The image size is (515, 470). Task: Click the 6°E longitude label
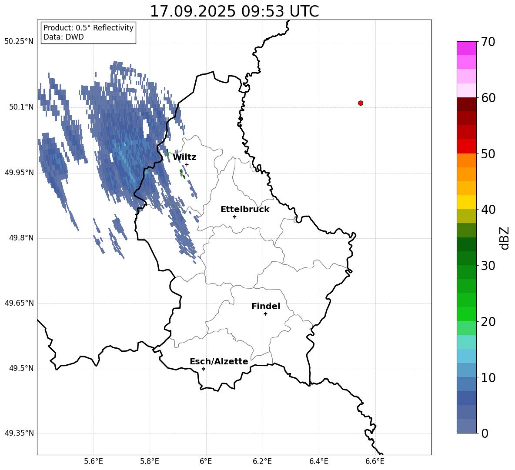pos(206,461)
